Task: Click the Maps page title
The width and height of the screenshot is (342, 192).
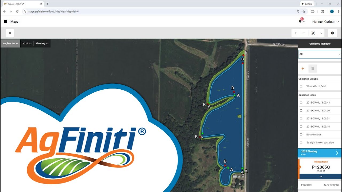Action: (x=14, y=22)
